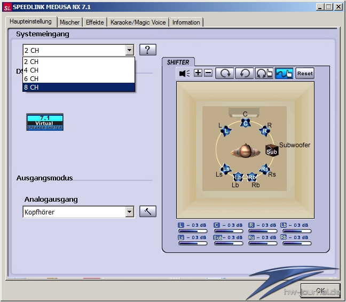This screenshot has width=346, height=302.
Task: Rotate speakers clockwise in Shifter
Action: (224, 73)
